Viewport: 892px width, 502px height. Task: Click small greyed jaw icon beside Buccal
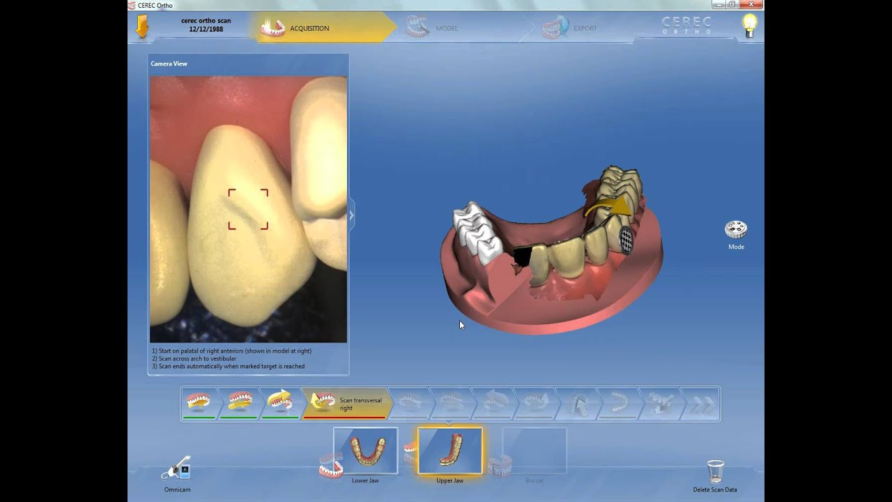click(x=499, y=466)
